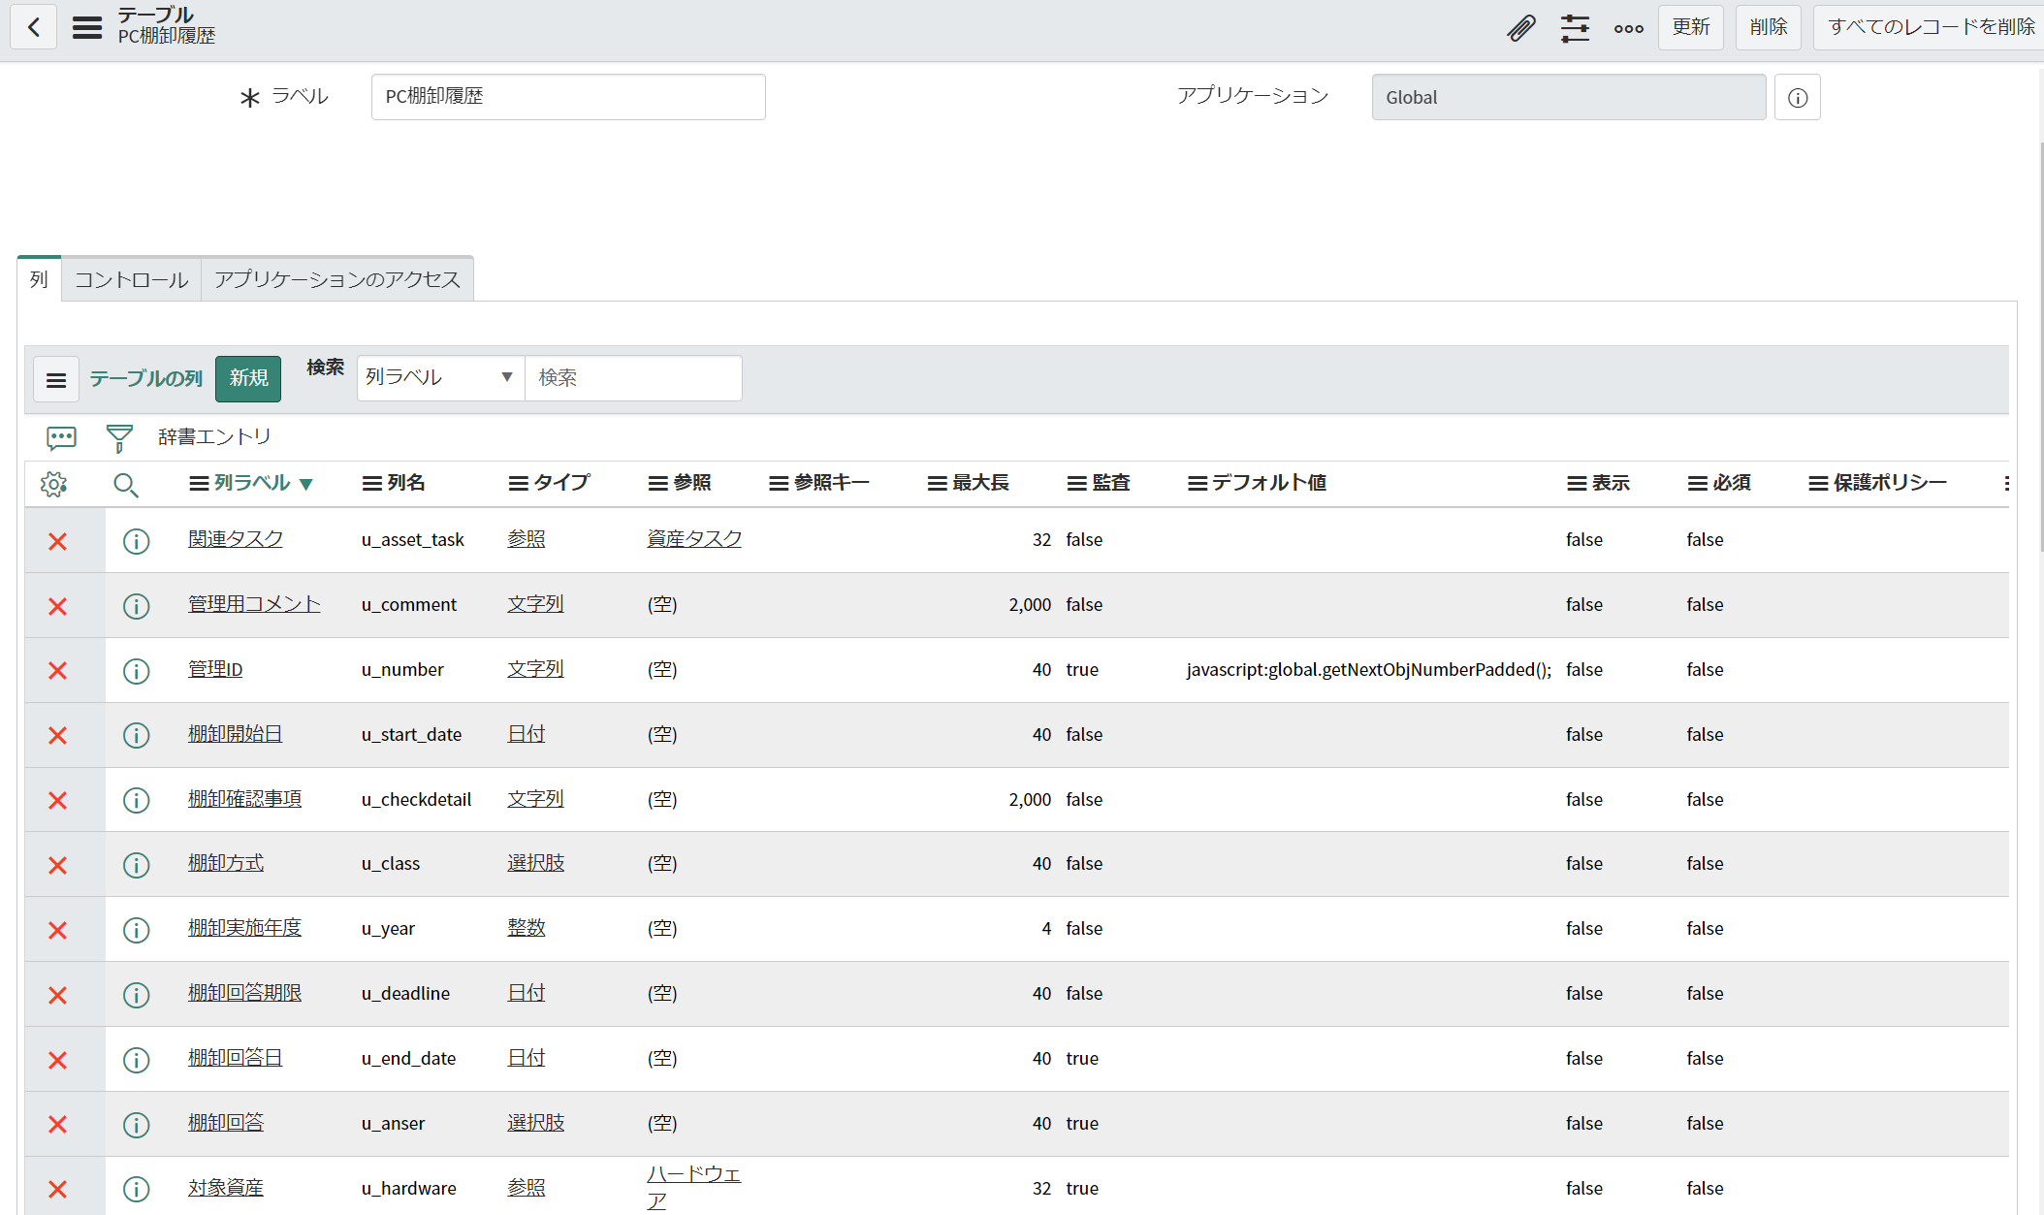Open 参照キー column header menu

[x=779, y=483]
